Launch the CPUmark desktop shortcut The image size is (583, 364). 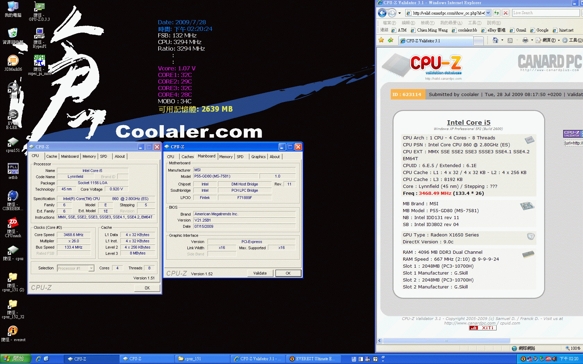[x=13, y=227]
